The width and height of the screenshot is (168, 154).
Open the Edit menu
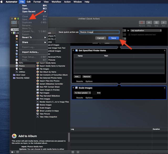(29, 2)
